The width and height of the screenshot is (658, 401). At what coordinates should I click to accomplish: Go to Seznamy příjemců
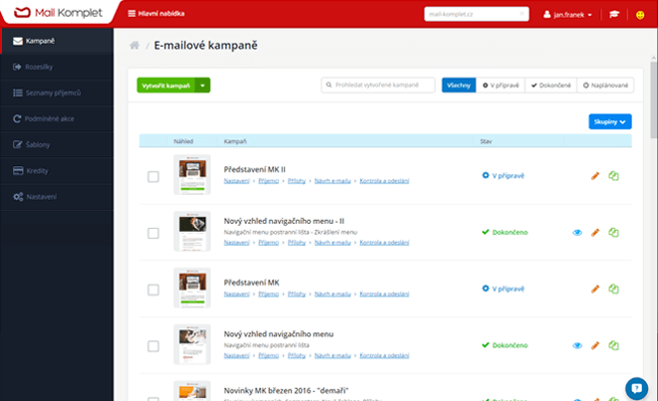click(x=57, y=93)
